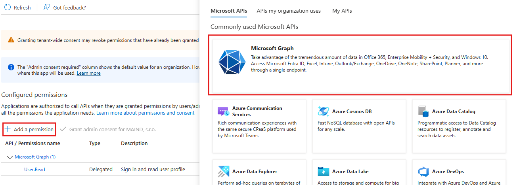This screenshot has width=519, height=185.
Task: Click the blue information circle icon
Action: (11, 67)
